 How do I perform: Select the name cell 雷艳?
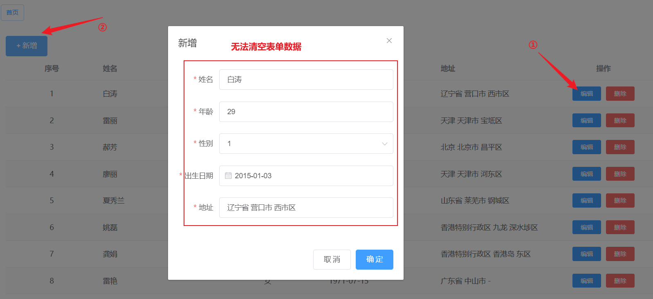pos(110,281)
